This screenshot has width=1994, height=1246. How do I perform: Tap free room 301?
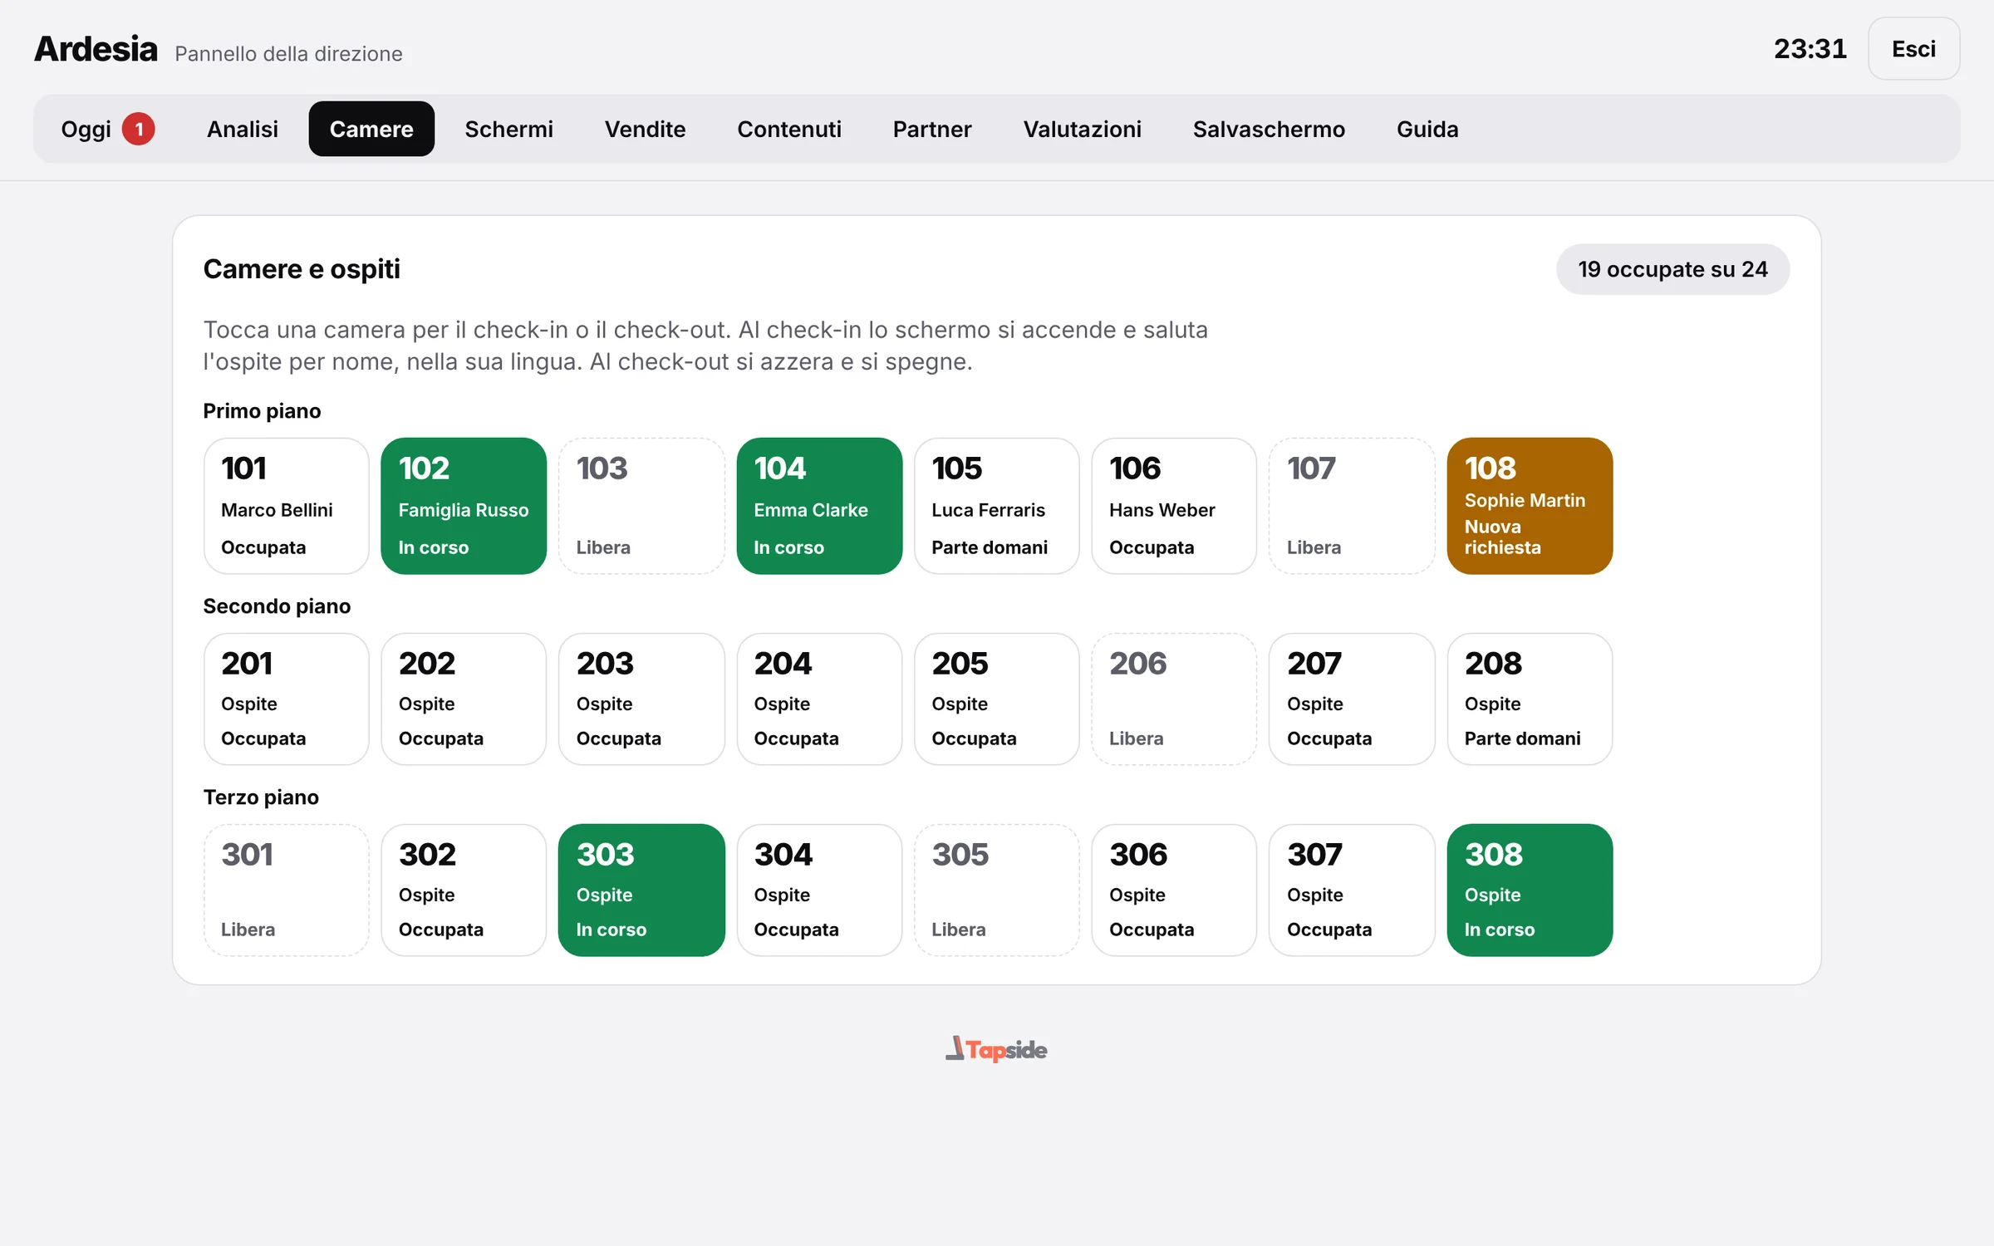[286, 890]
